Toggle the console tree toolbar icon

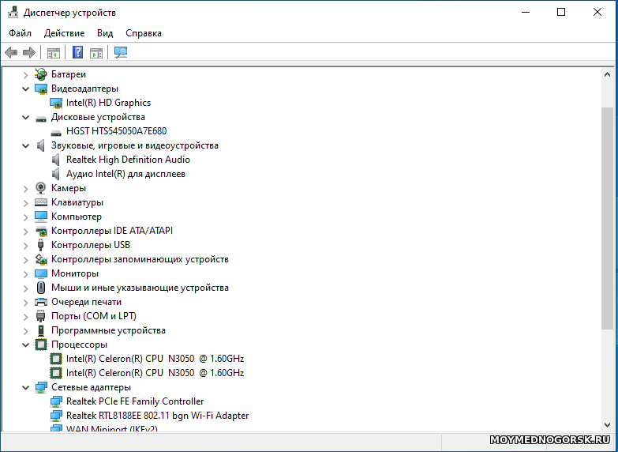(x=54, y=52)
